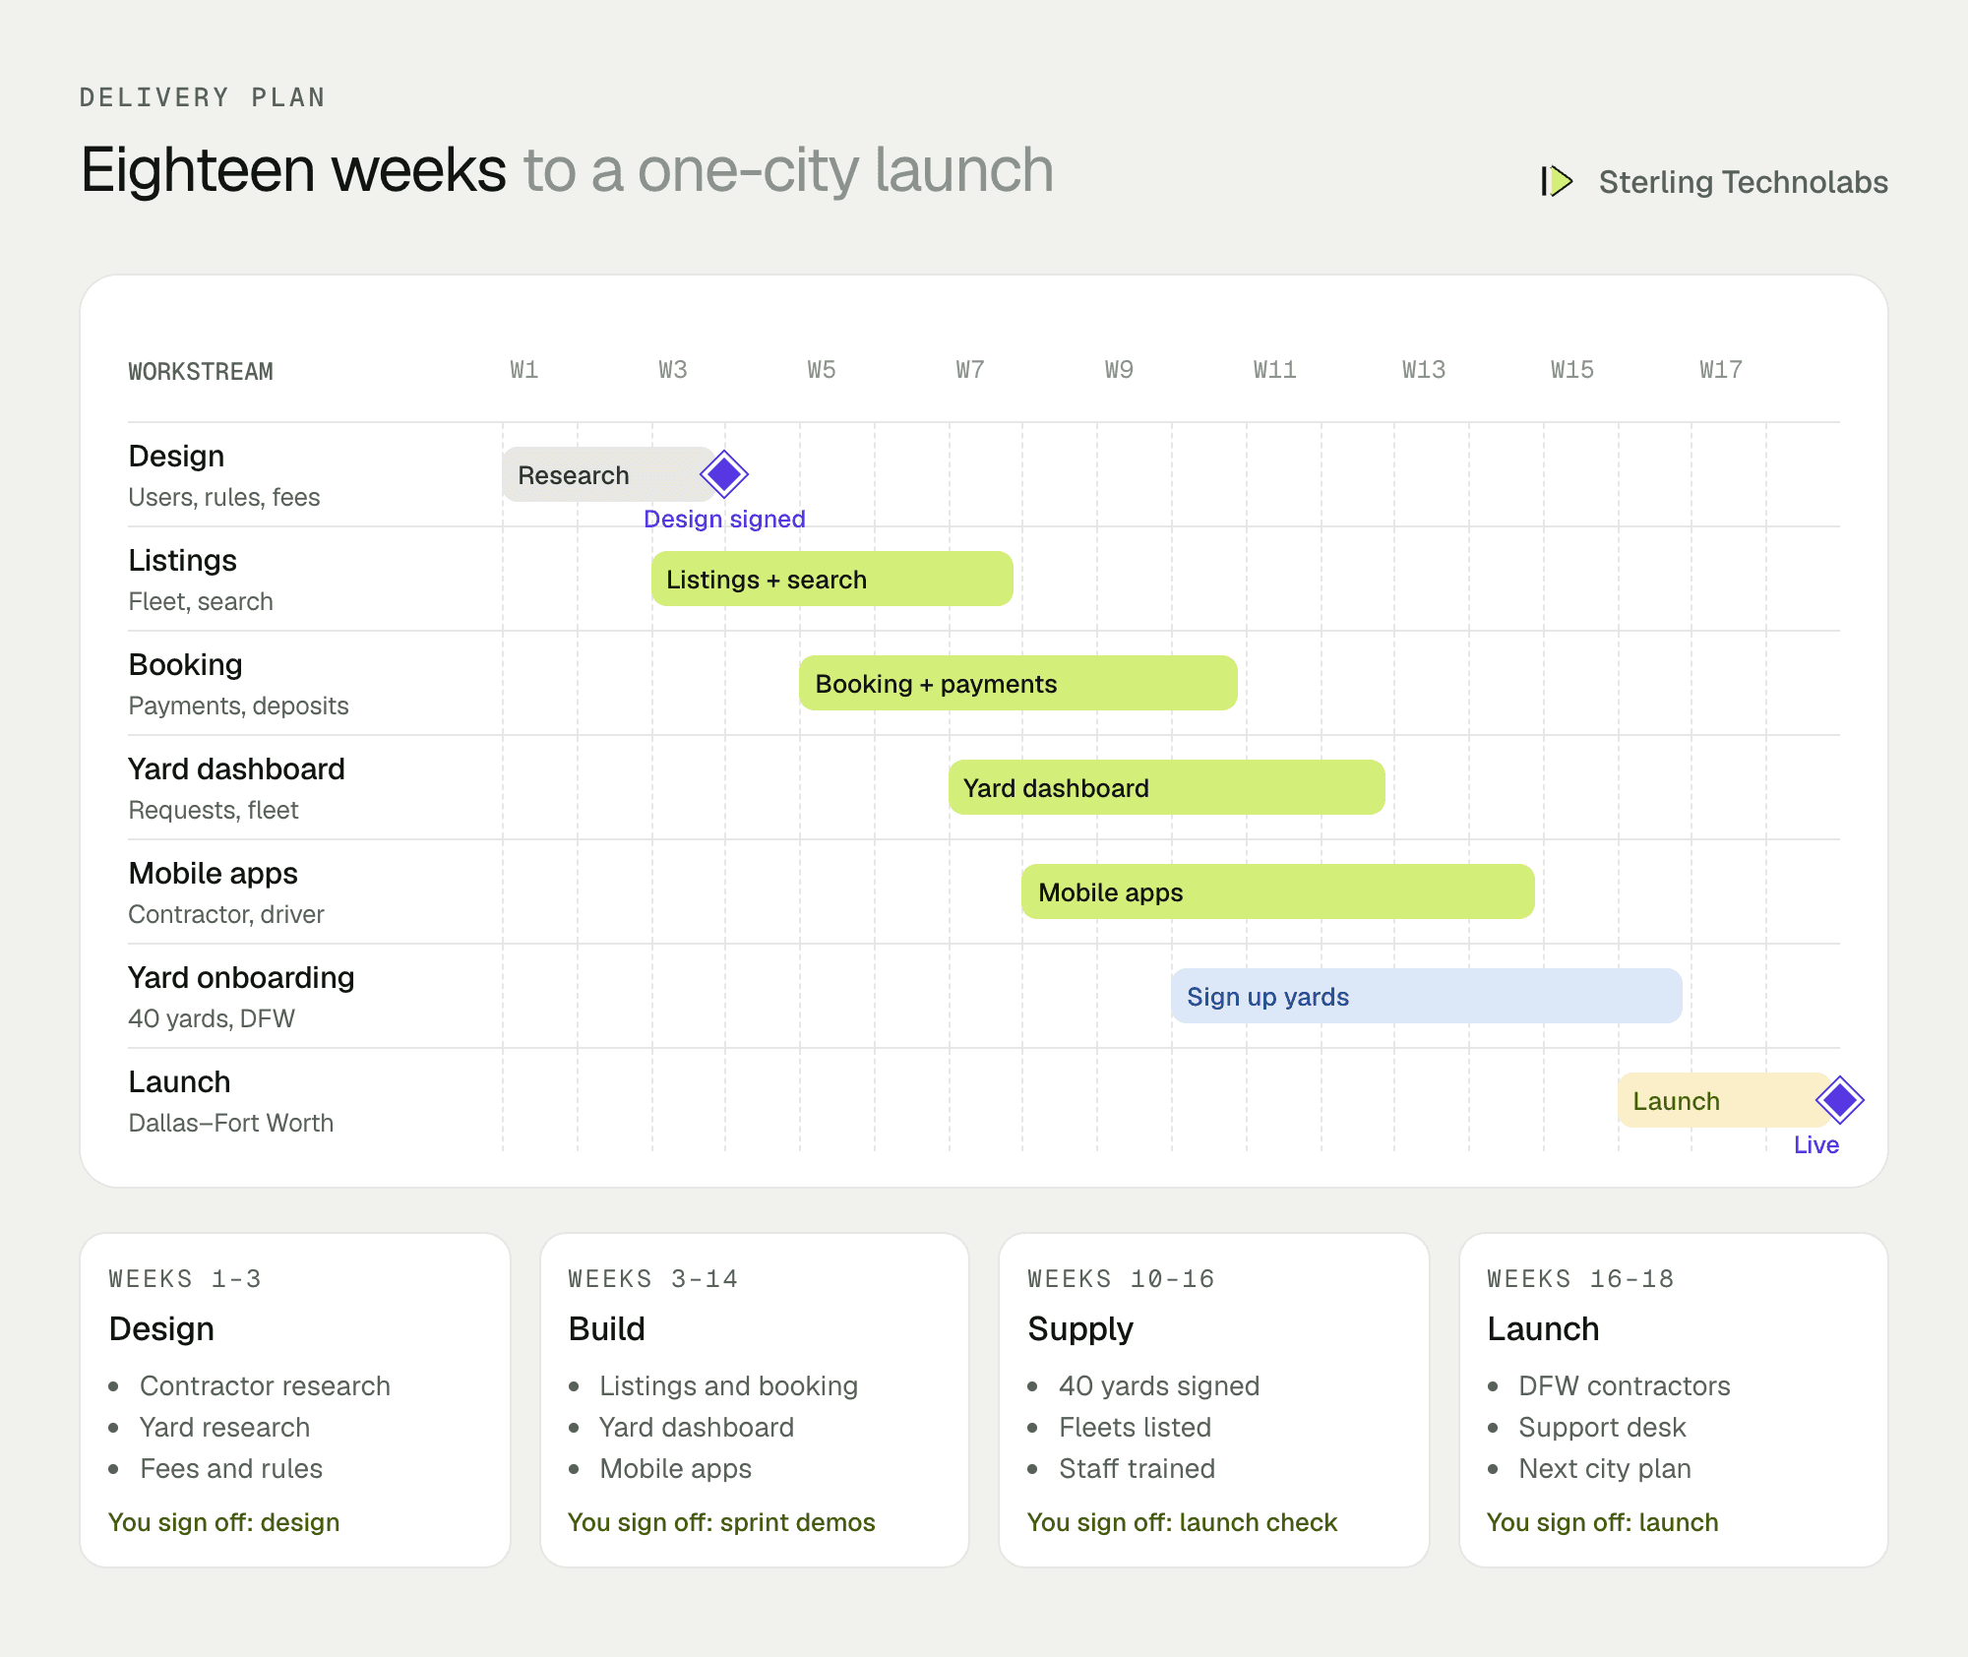Image resolution: width=1968 pixels, height=1657 pixels.
Task: Click the W15 week column header
Action: click(x=1571, y=370)
